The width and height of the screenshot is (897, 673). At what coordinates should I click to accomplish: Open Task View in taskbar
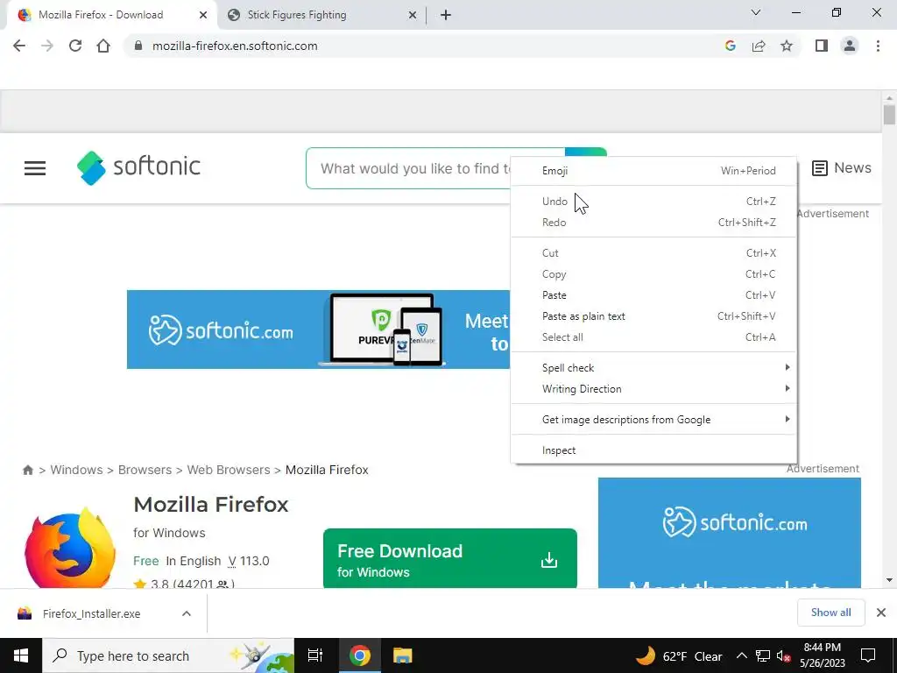315,655
